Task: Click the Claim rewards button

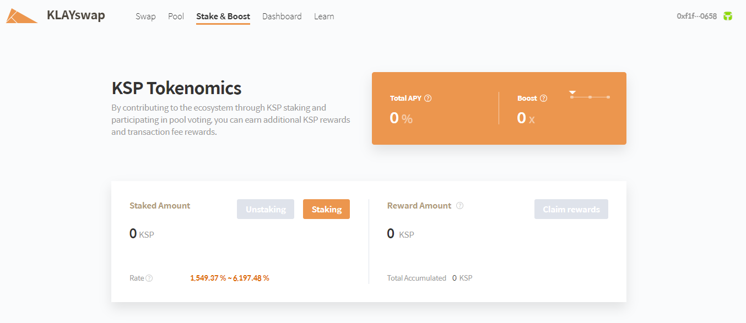Action: (x=571, y=209)
